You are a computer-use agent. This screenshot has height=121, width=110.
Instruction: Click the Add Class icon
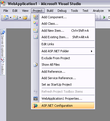[x=36, y=24]
